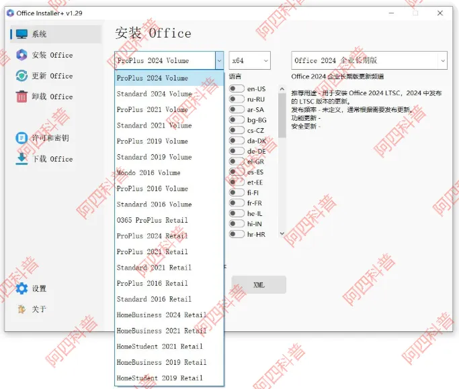Select ProPlus 2021 Retail option
Image resolution: width=459 pixels, height=389 pixels.
click(x=169, y=252)
